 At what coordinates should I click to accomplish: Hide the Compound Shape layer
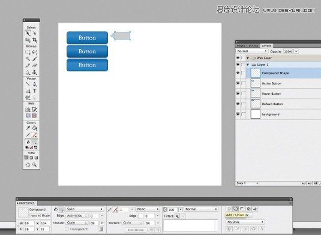tap(238, 73)
